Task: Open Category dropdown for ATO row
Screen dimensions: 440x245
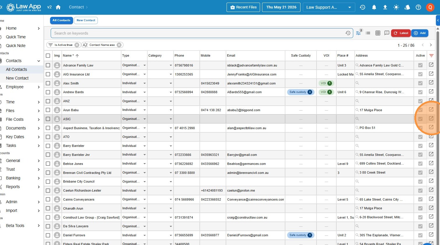Action: [171, 137]
